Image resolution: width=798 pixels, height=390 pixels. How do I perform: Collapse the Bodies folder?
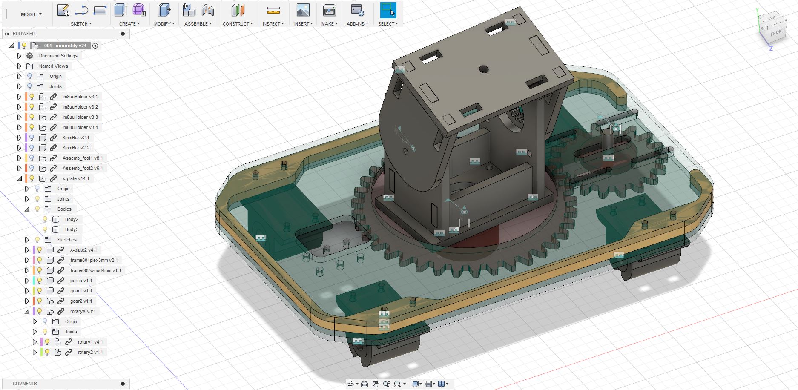tap(27, 209)
